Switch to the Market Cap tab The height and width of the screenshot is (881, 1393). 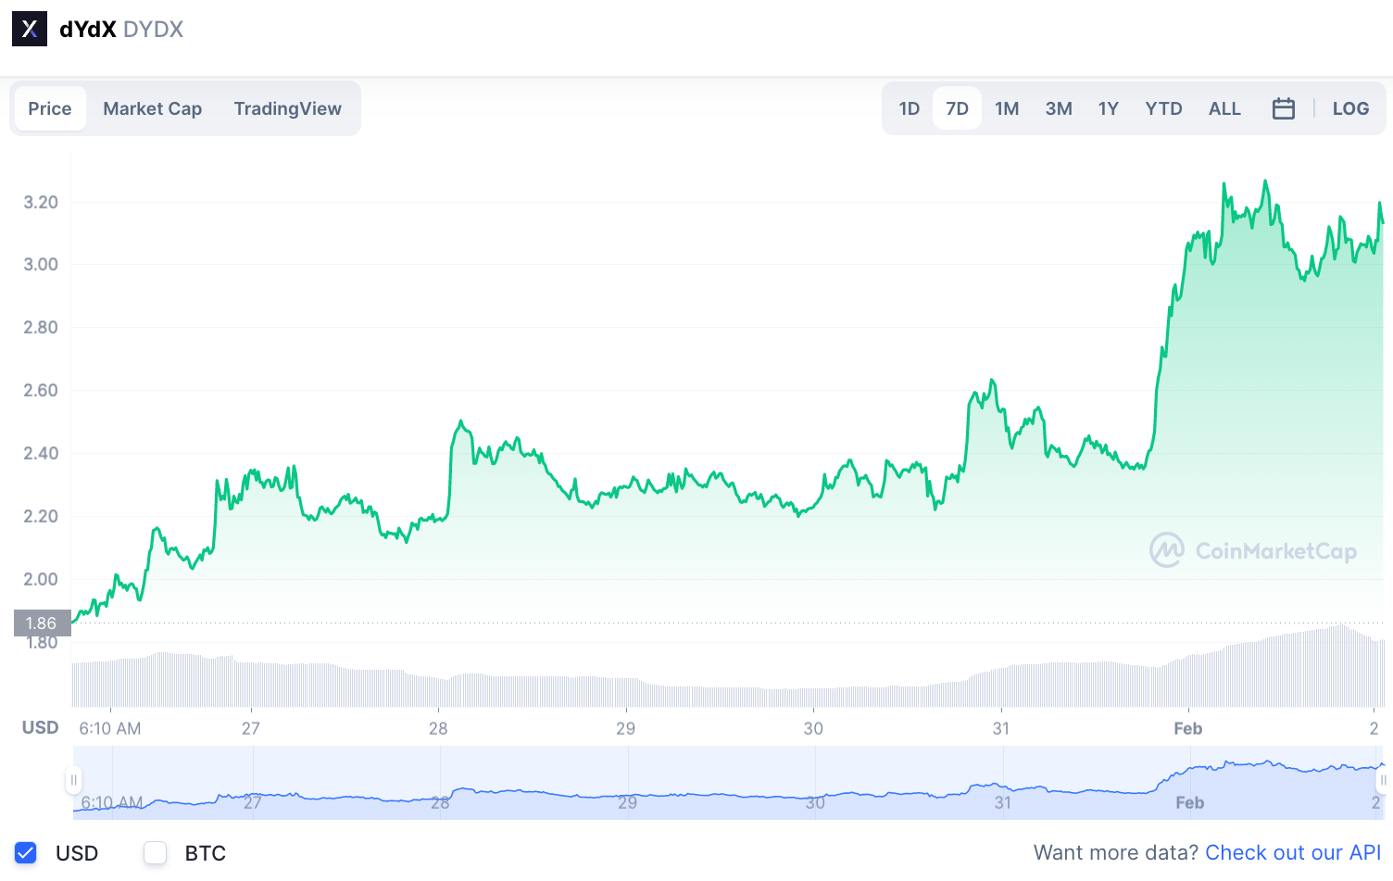(x=153, y=108)
